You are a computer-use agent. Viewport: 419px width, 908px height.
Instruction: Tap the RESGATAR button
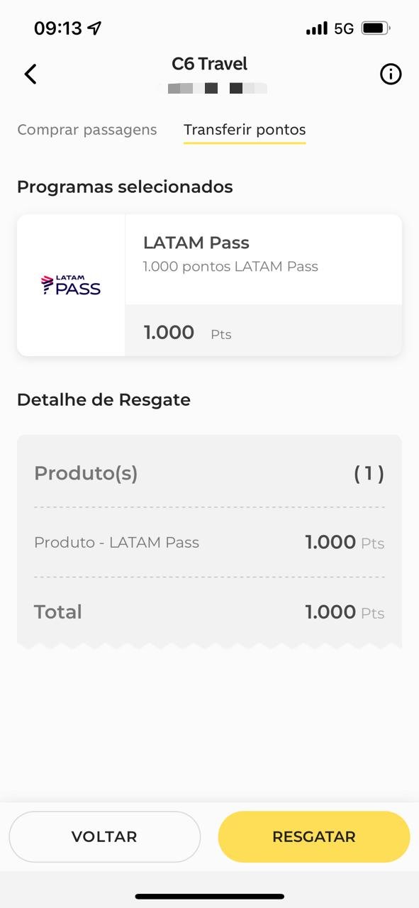314,837
